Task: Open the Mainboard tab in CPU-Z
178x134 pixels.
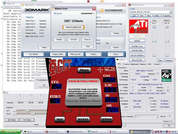Action: pyautogui.click(x=135, y=64)
